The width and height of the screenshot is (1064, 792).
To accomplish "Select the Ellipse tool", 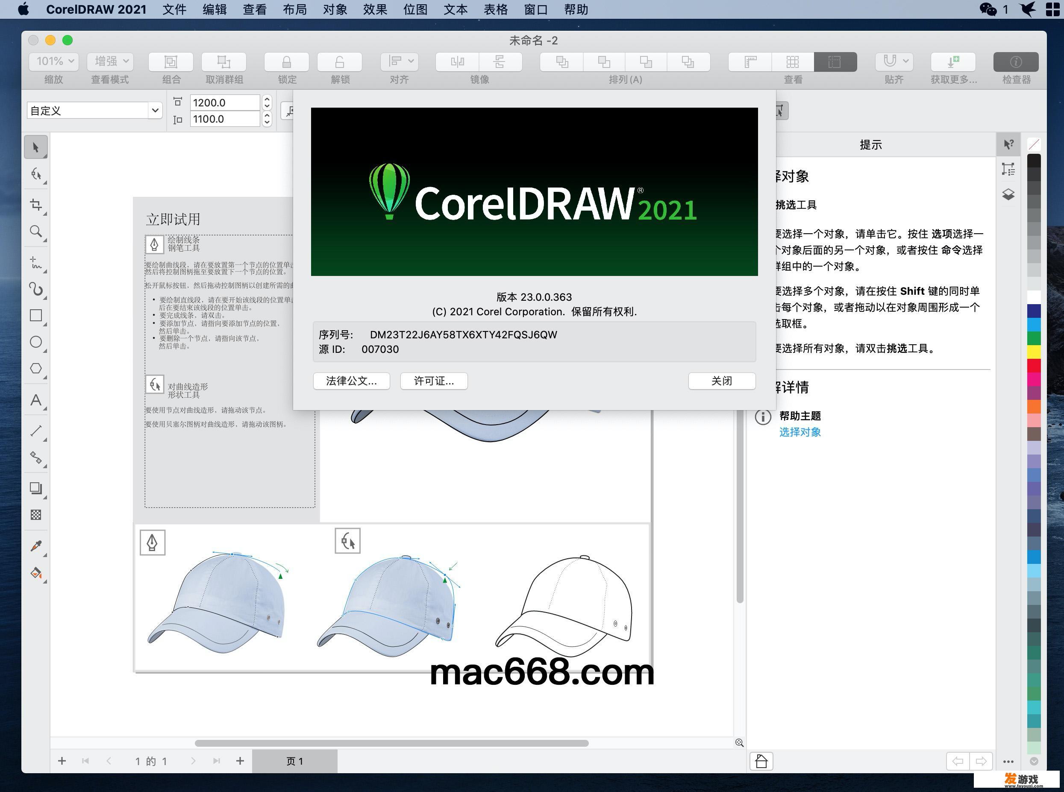I will point(36,342).
